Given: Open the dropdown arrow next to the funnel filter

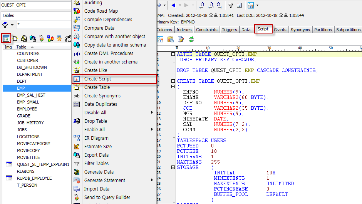Looking at the screenshot, I should 12,25.
